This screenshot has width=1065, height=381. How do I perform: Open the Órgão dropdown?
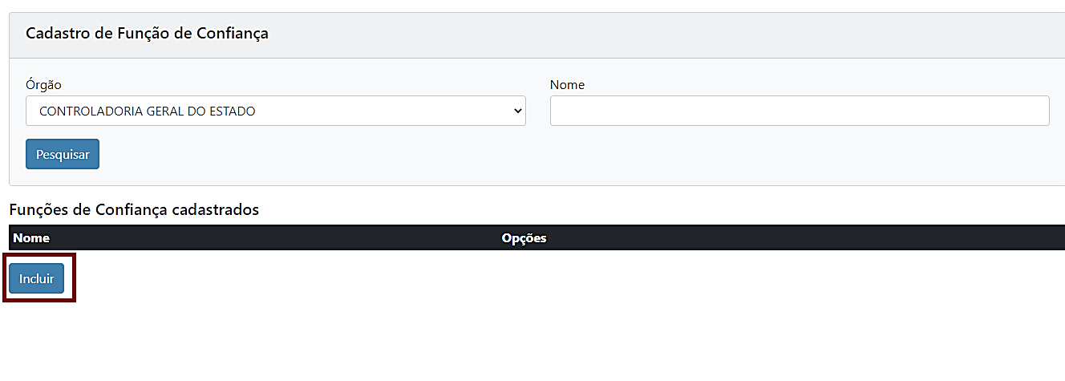pyautogui.click(x=275, y=111)
